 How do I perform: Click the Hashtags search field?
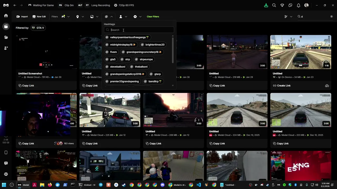pyautogui.click(x=139, y=30)
